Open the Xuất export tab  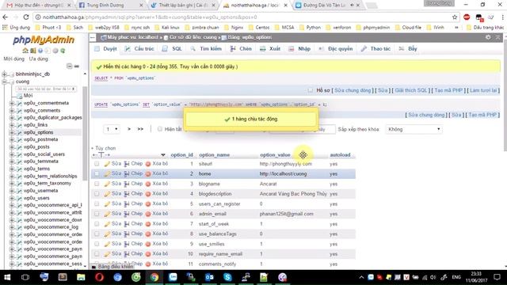point(270,49)
